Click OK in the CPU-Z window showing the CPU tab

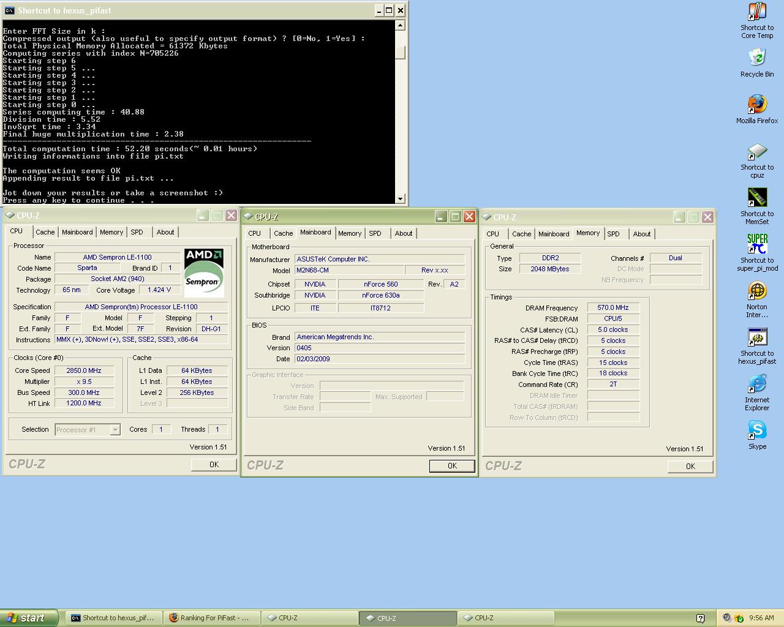coord(214,465)
